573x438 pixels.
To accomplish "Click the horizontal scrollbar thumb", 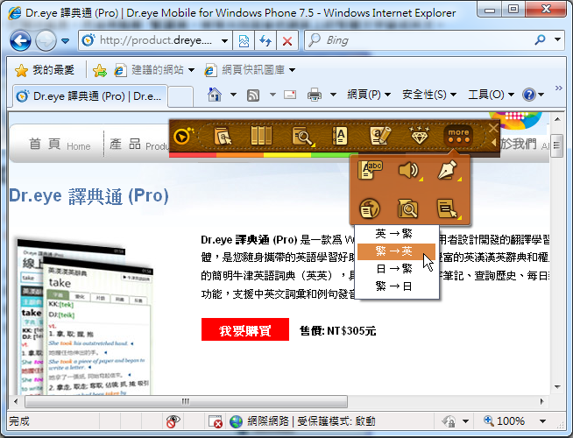I will click(x=186, y=401).
